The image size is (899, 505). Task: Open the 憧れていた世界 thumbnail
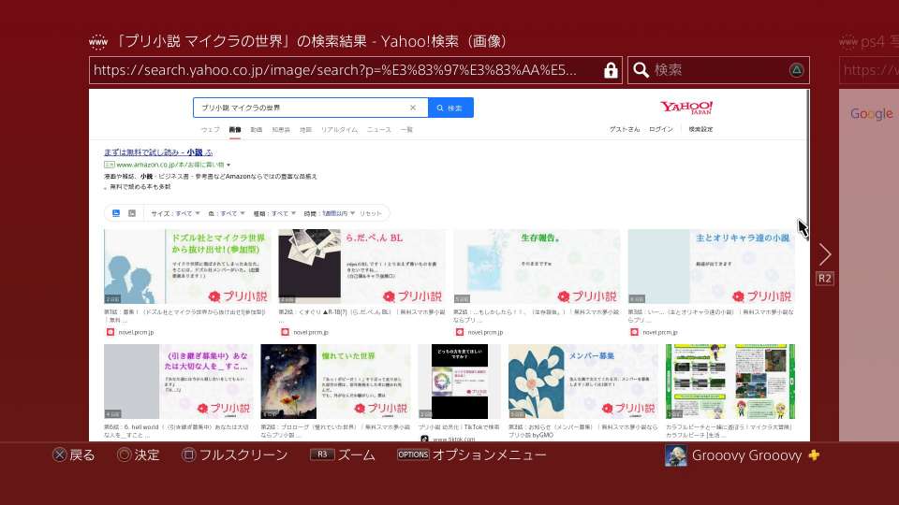pos(335,382)
